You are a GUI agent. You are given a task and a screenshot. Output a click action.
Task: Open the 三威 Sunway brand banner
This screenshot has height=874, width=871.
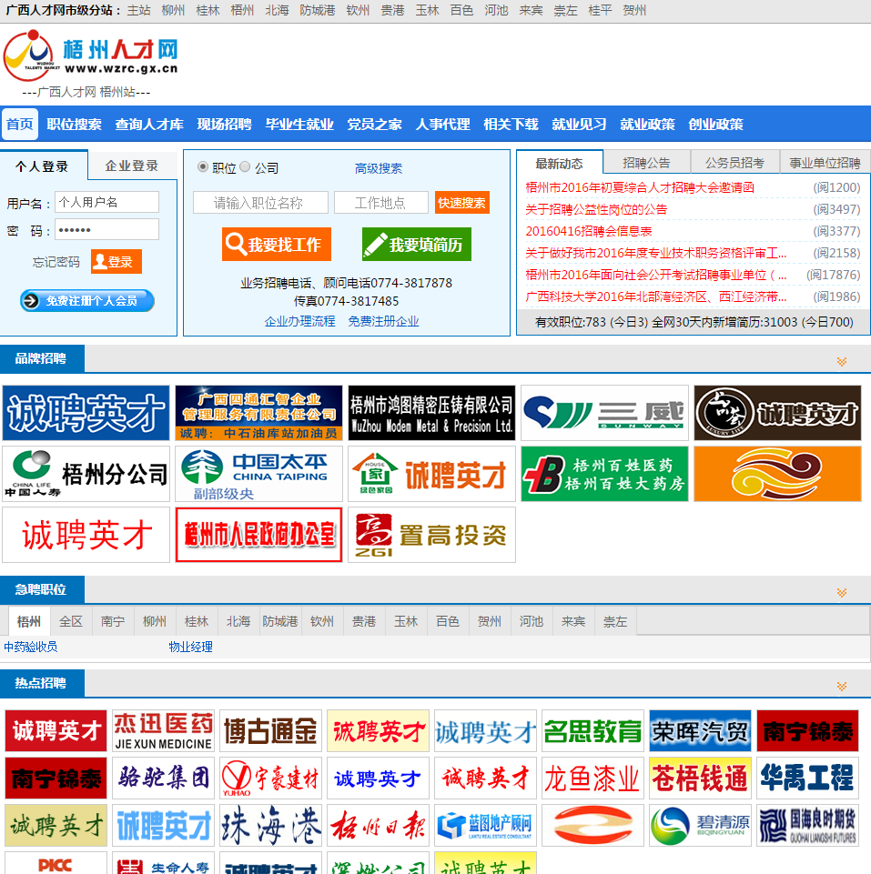tap(605, 413)
